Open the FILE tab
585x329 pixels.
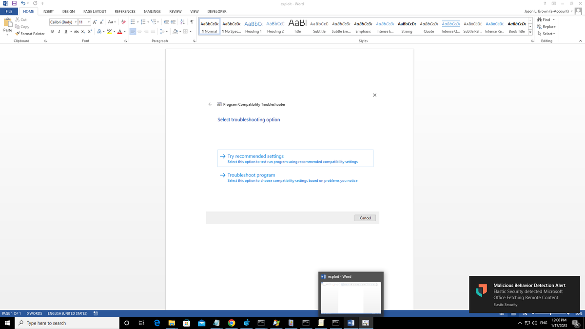[x=9, y=11]
